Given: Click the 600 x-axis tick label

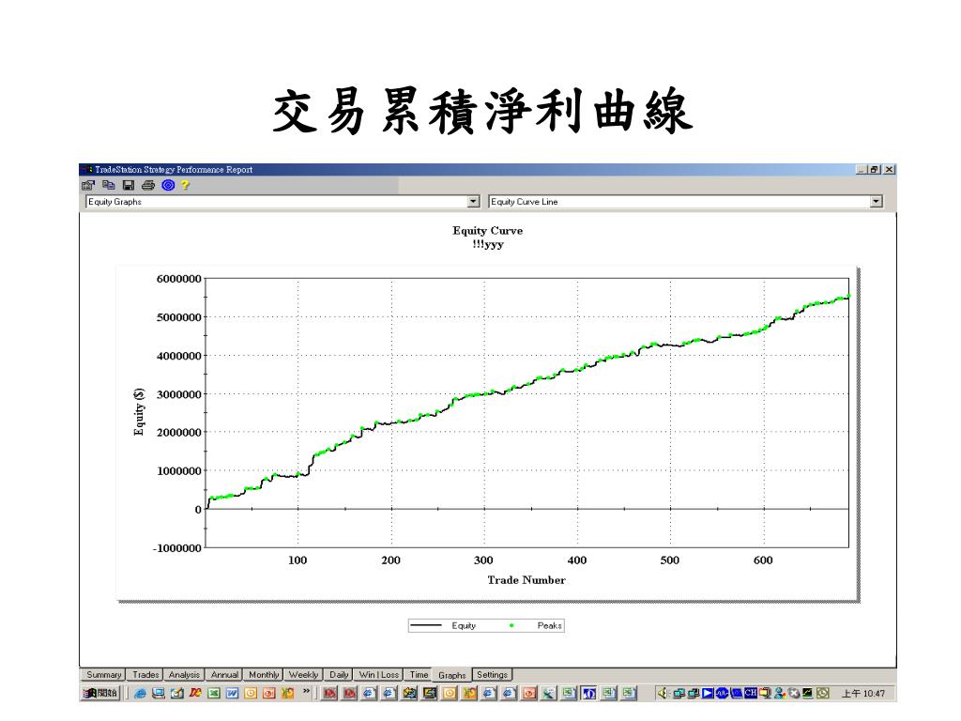Looking at the screenshot, I should click(x=763, y=560).
